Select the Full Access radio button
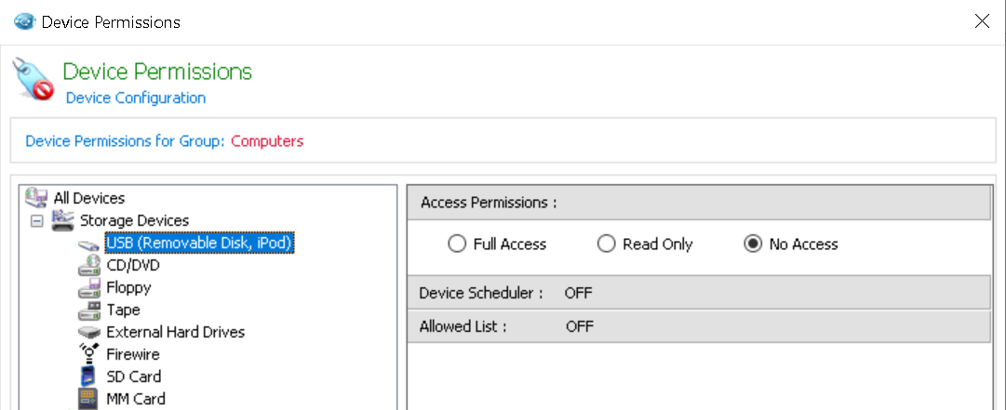Image resolution: width=1006 pixels, height=410 pixels. [457, 245]
